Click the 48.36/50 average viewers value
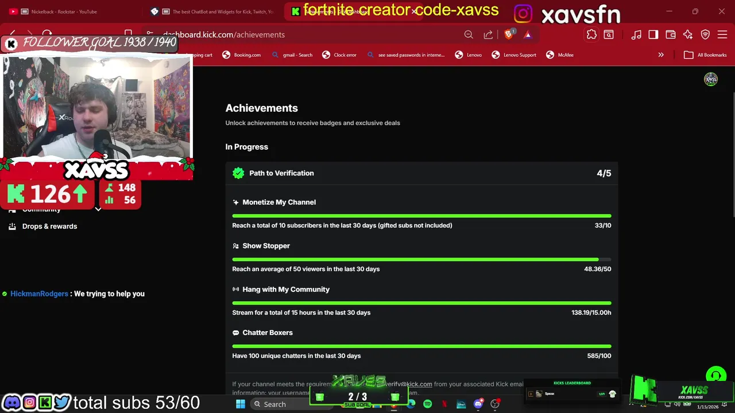 pos(598,269)
